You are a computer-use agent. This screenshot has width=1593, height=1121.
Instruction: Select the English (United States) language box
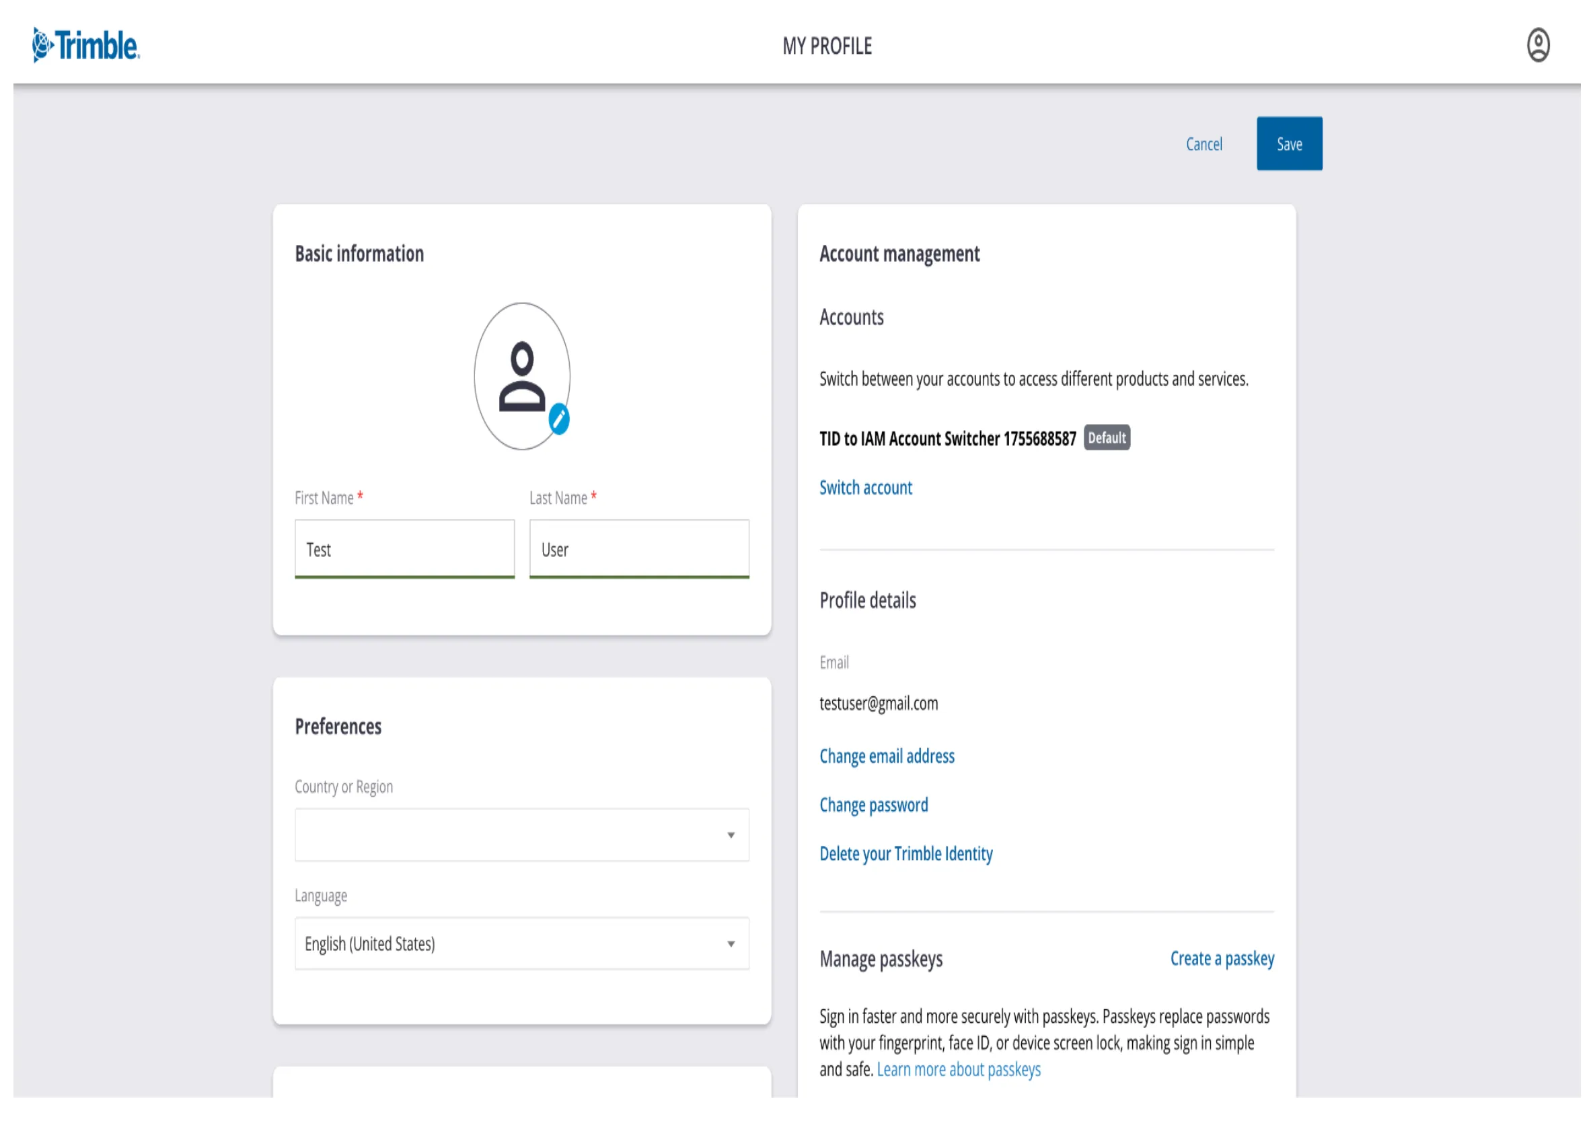(x=522, y=943)
